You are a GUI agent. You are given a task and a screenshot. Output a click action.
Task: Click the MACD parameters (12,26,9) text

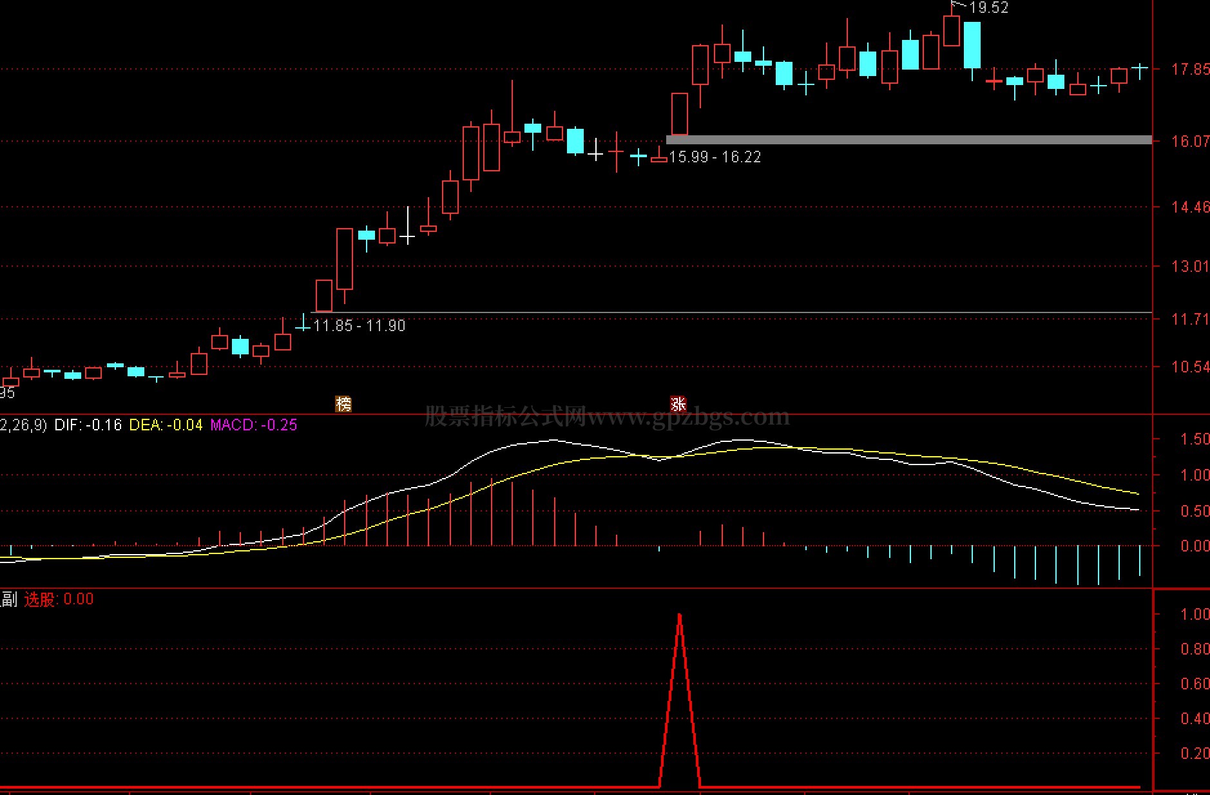[23, 425]
